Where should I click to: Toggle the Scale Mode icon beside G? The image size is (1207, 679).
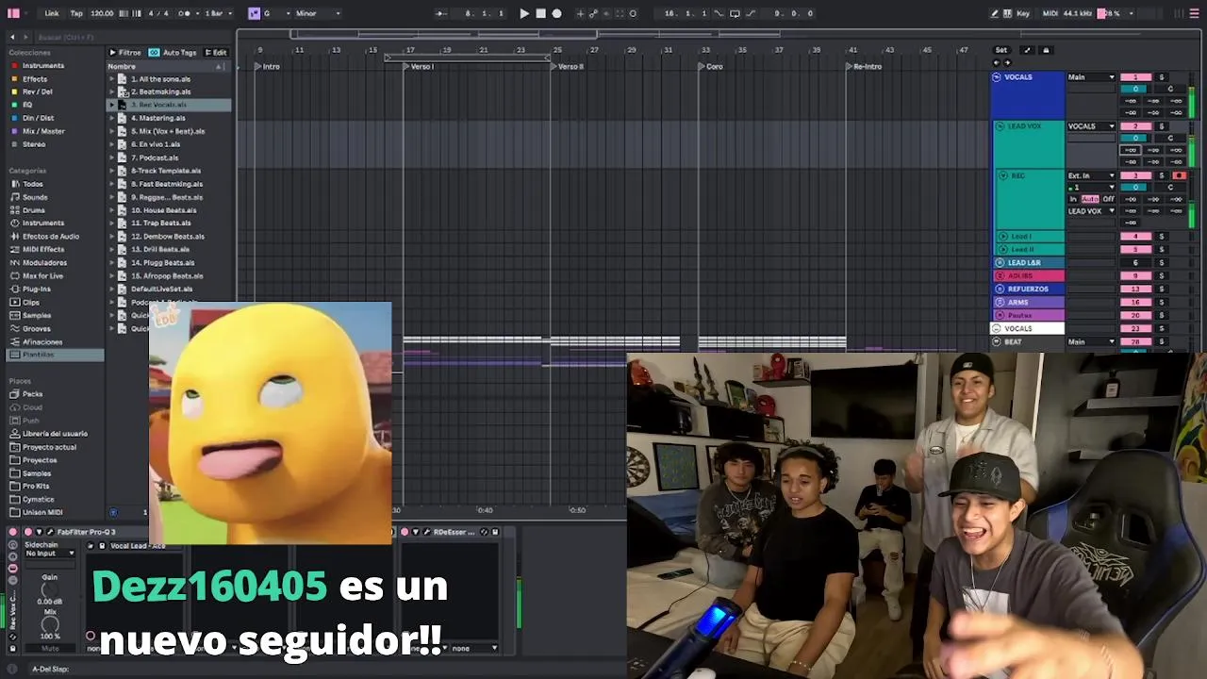pyautogui.click(x=254, y=13)
